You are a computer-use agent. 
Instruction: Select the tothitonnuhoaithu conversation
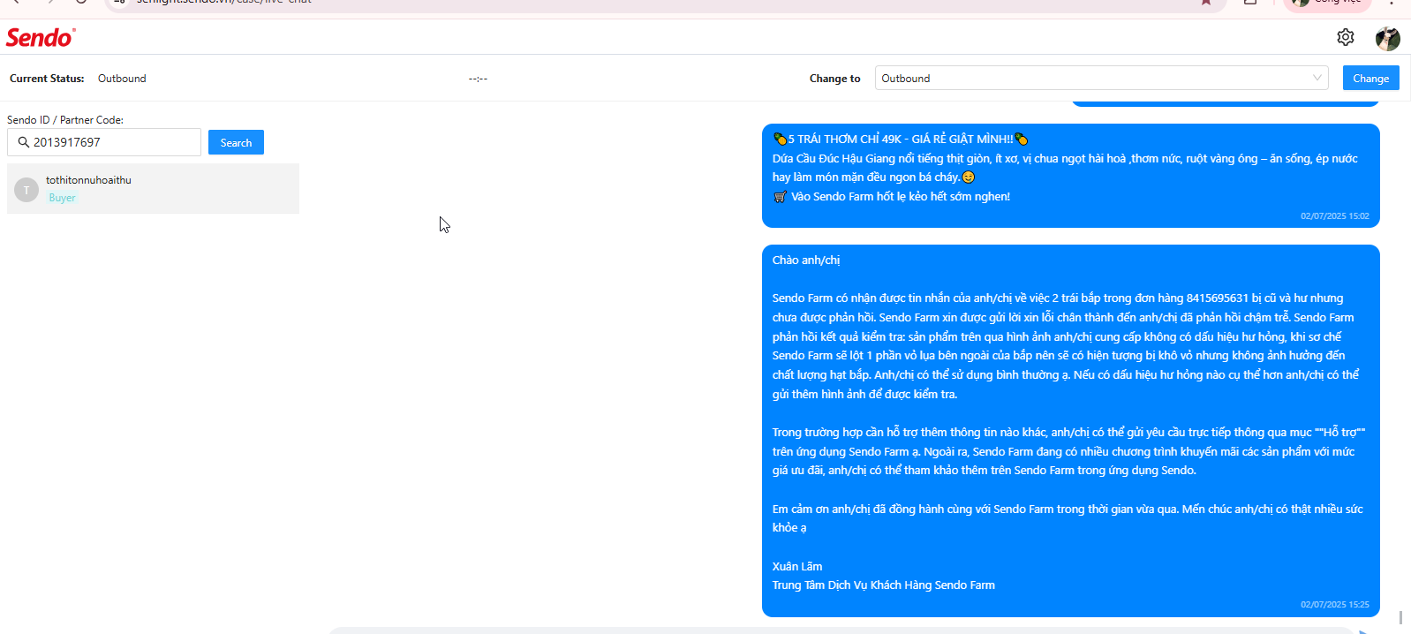click(x=153, y=188)
